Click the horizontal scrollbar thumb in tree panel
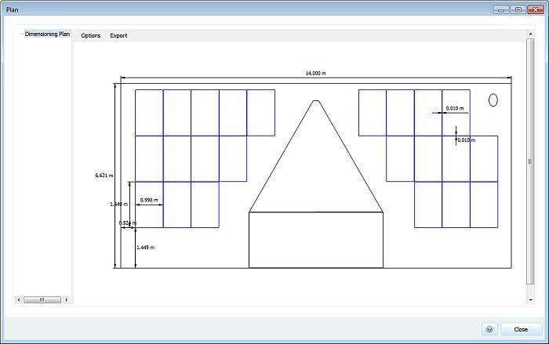Screen dimensions: 549x344 (42, 299)
